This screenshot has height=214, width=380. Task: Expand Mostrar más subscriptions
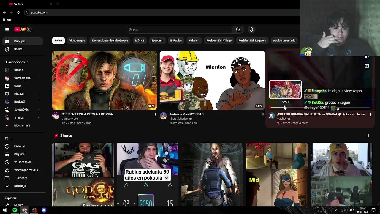click(x=23, y=126)
